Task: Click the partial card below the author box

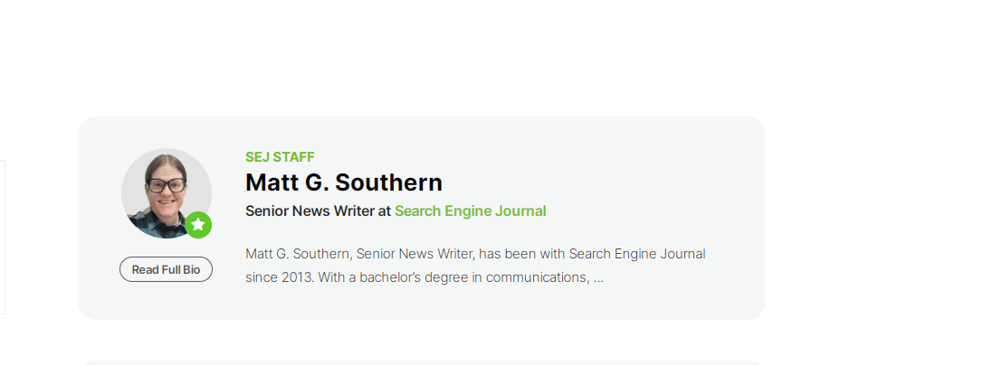Action: [x=421, y=362]
